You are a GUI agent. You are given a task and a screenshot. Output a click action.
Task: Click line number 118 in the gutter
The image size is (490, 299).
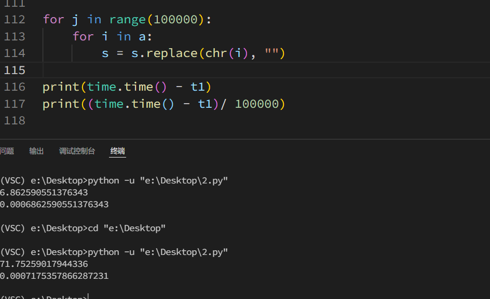click(x=15, y=121)
